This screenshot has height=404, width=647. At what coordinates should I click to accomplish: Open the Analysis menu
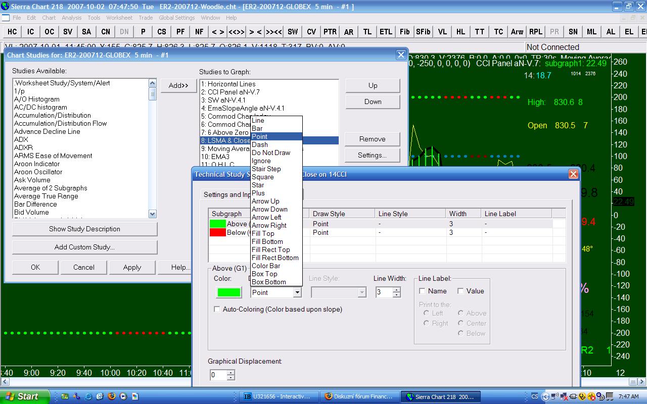(72, 18)
